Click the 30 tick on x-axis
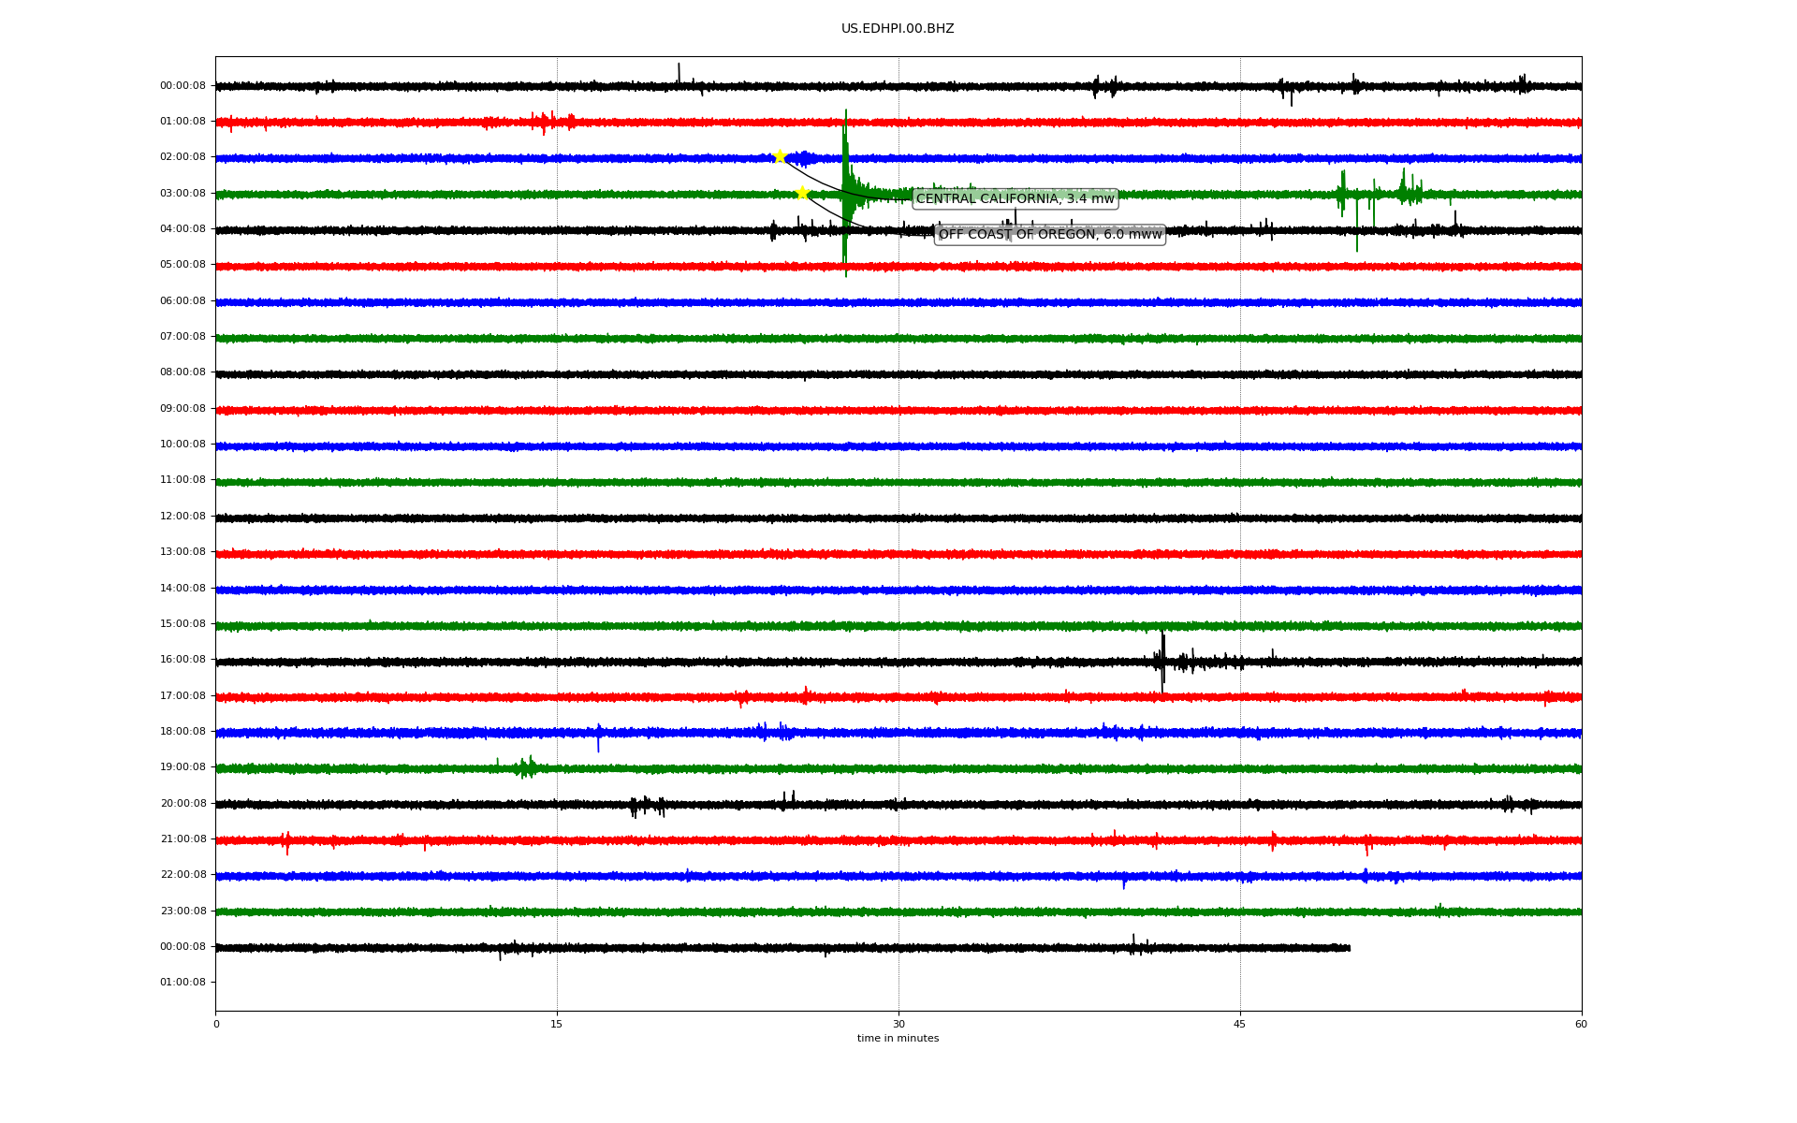Image resolution: width=1797 pixels, height=1123 pixels. [898, 1024]
